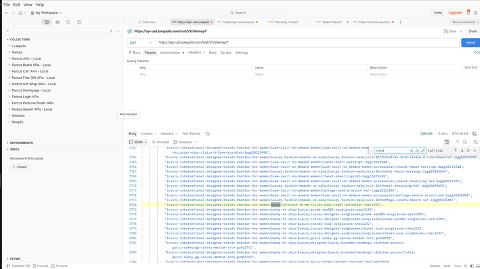Copy the response body

(476, 142)
